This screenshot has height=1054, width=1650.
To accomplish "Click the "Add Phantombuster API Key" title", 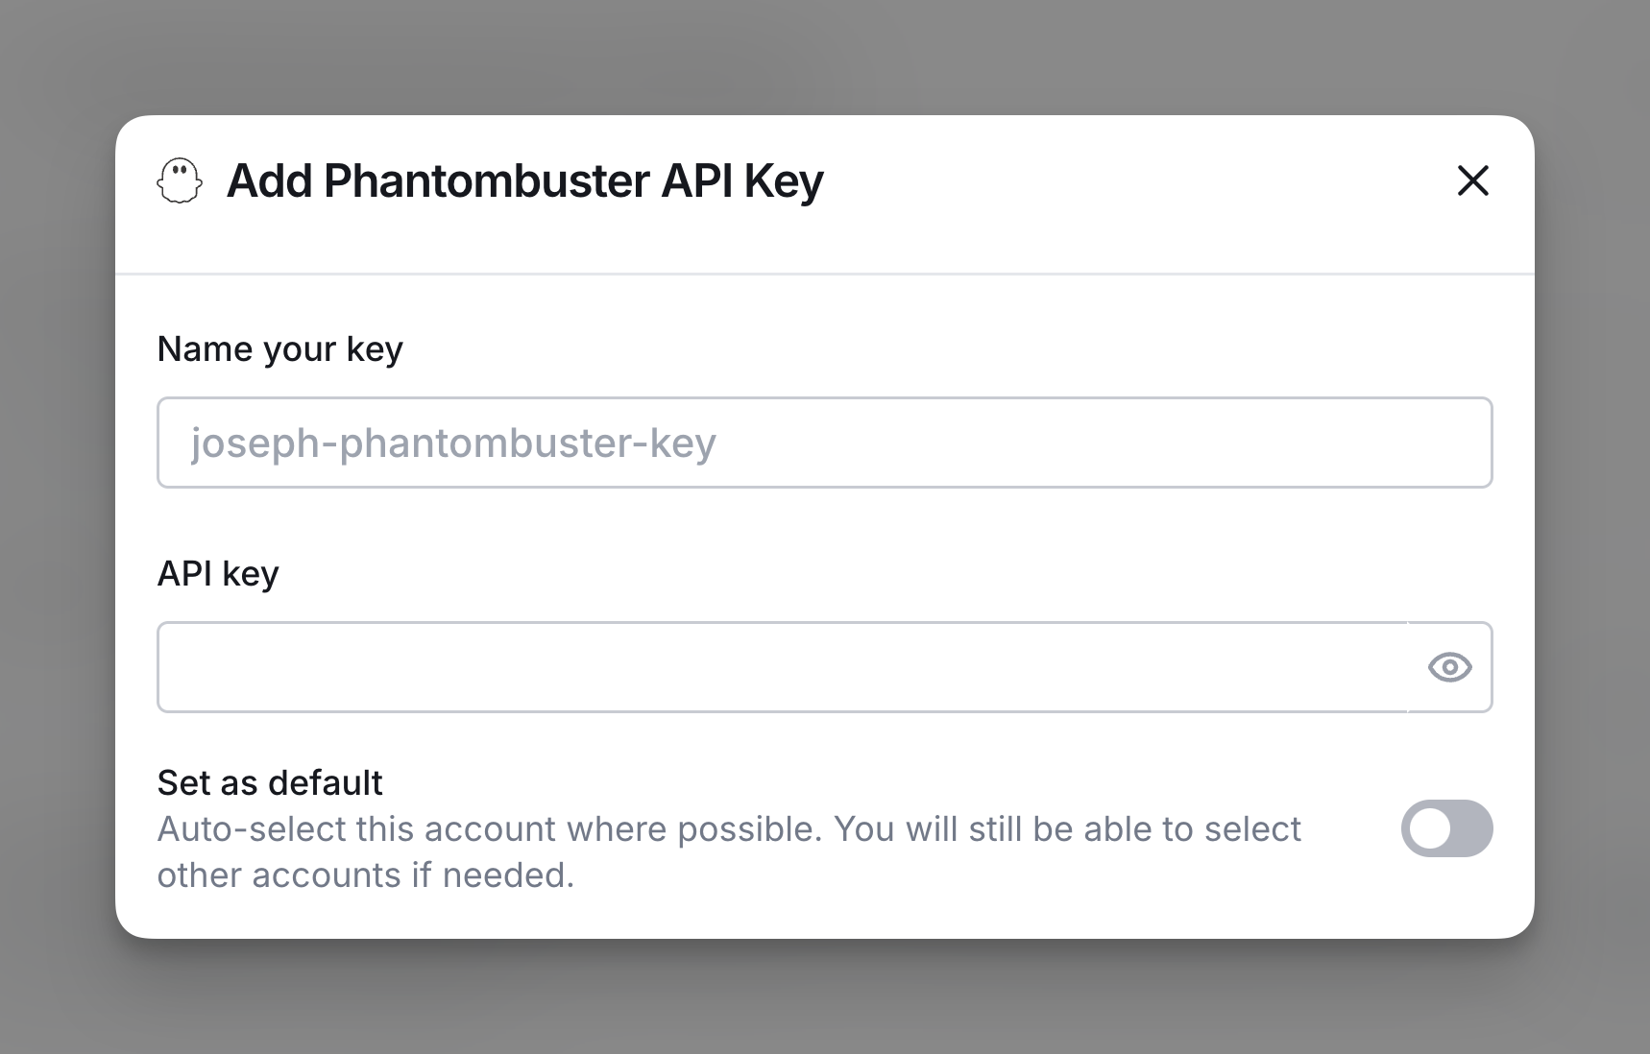I will (524, 180).
